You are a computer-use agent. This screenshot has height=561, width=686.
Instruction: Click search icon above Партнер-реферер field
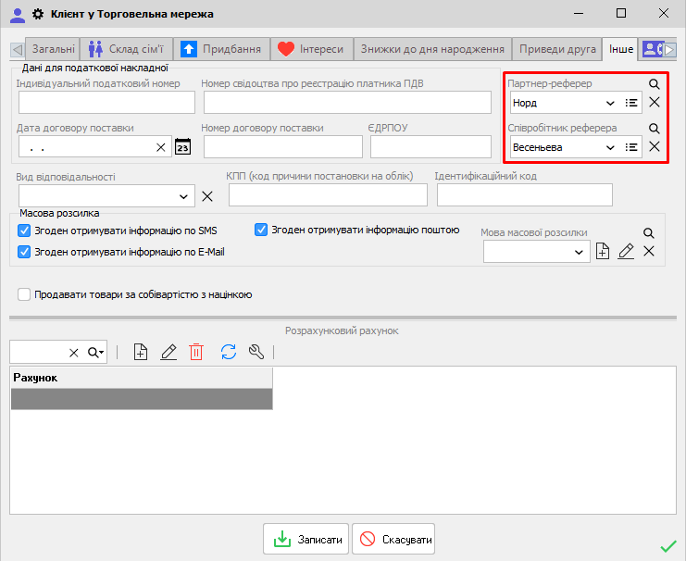(x=654, y=84)
